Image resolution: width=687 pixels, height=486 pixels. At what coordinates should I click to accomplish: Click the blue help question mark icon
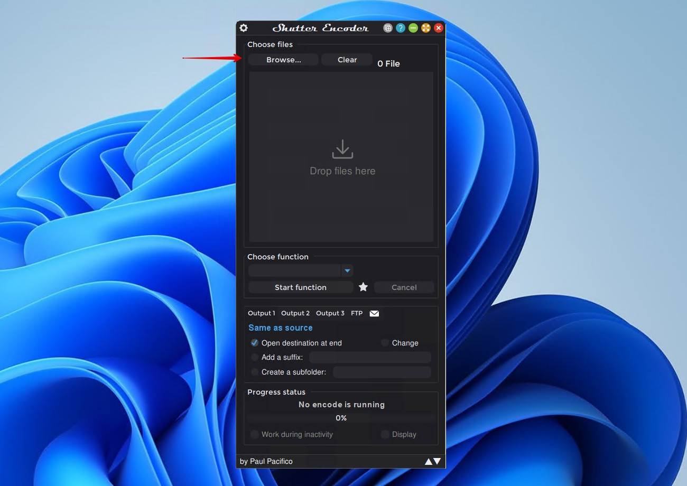pyautogui.click(x=401, y=28)
